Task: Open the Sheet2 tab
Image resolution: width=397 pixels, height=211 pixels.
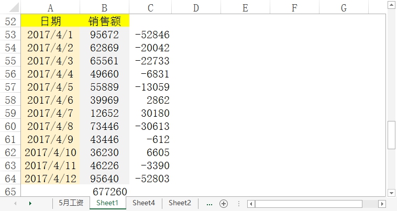Action: coord(180,203)
